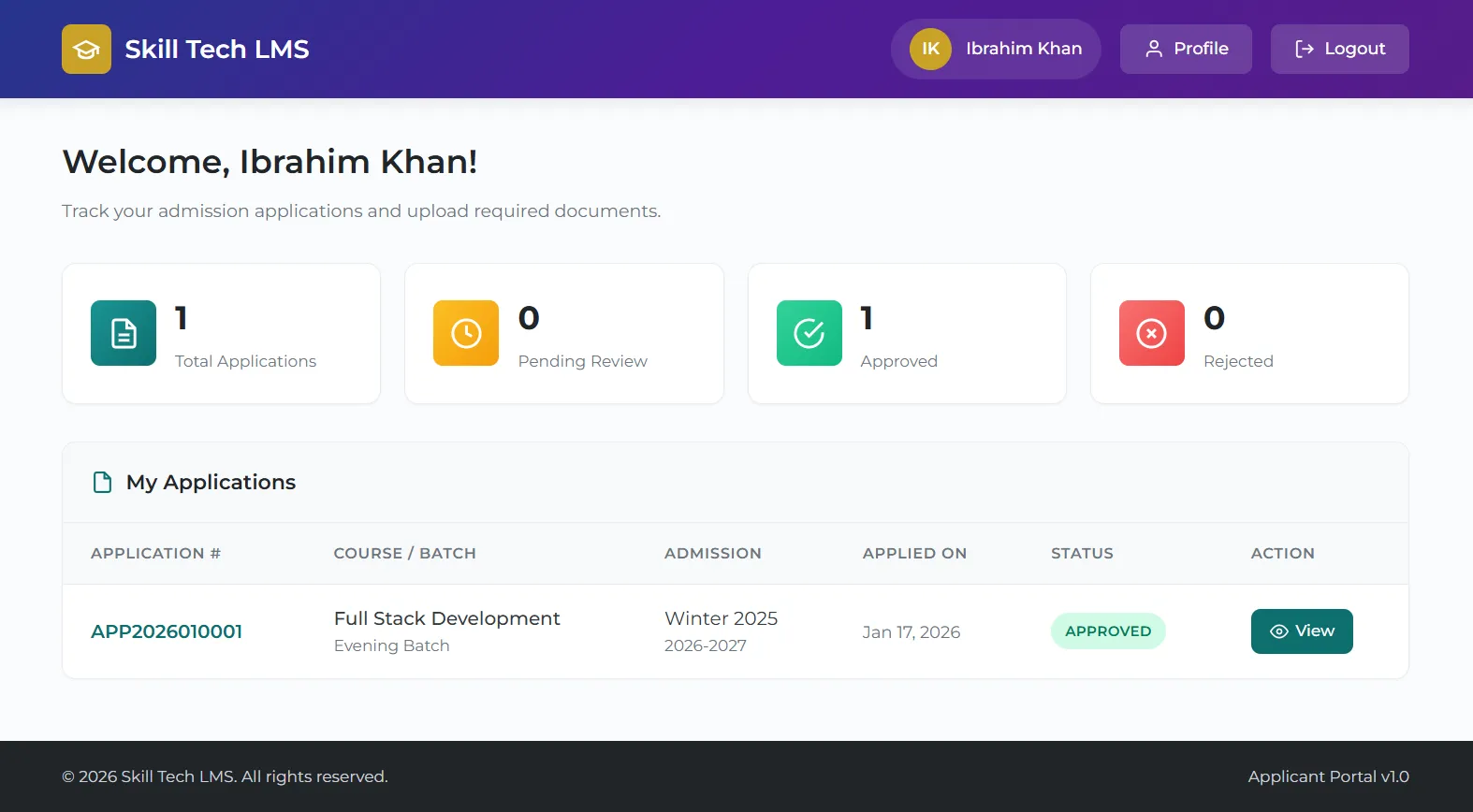The width and height of the screenshot is (1473, 812).
Task: Click the teal document icon for Total Applications
Action: pos(124,333)
